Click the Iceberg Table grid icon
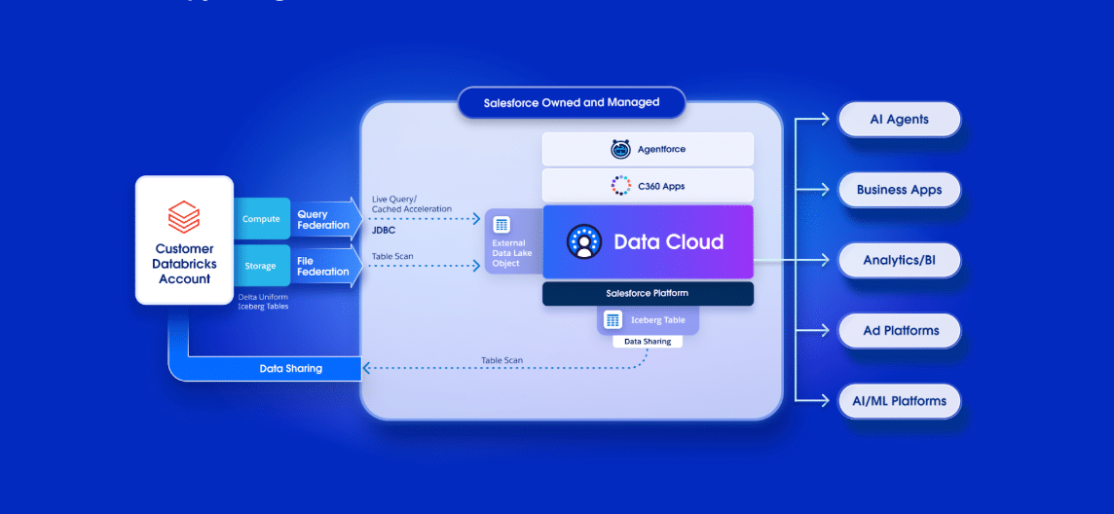Screen dimensions: 1114x514 pos(613,319)
